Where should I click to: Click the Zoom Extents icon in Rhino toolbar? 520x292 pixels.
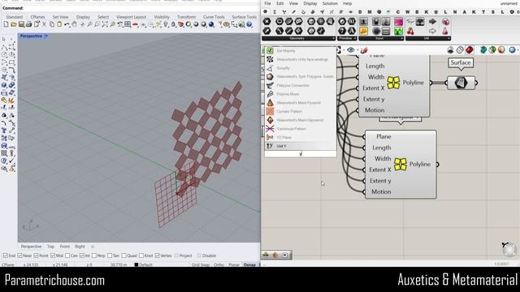click(105, 24)
